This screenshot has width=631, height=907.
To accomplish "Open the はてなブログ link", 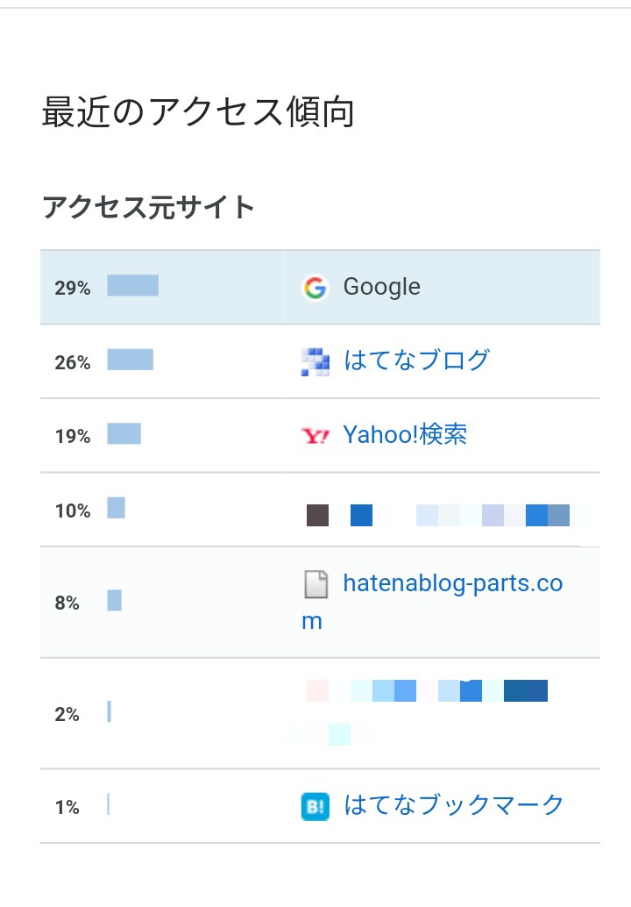I will click(416, 361).
